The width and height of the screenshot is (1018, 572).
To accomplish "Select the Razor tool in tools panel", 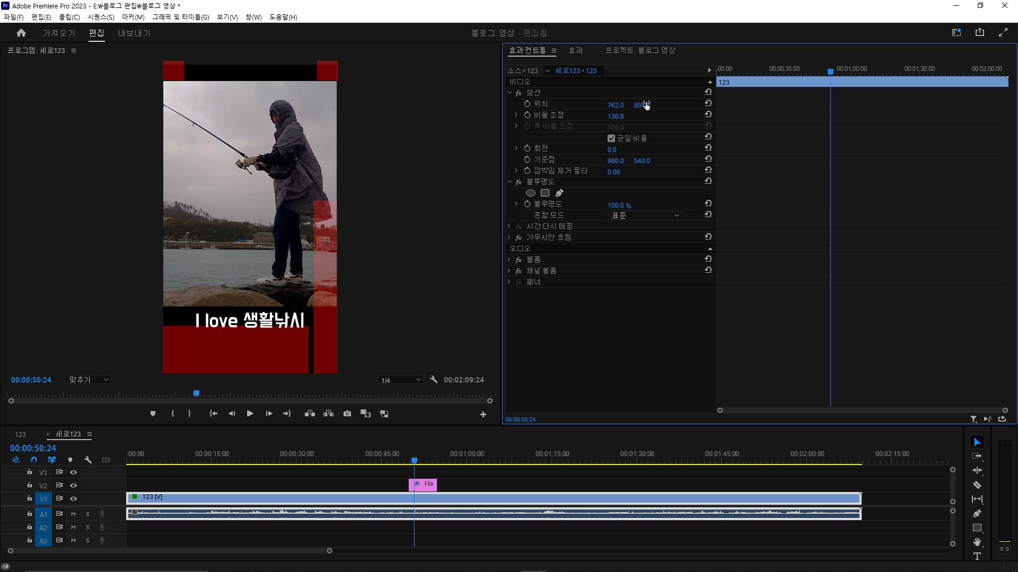I will tap(977, 485).
